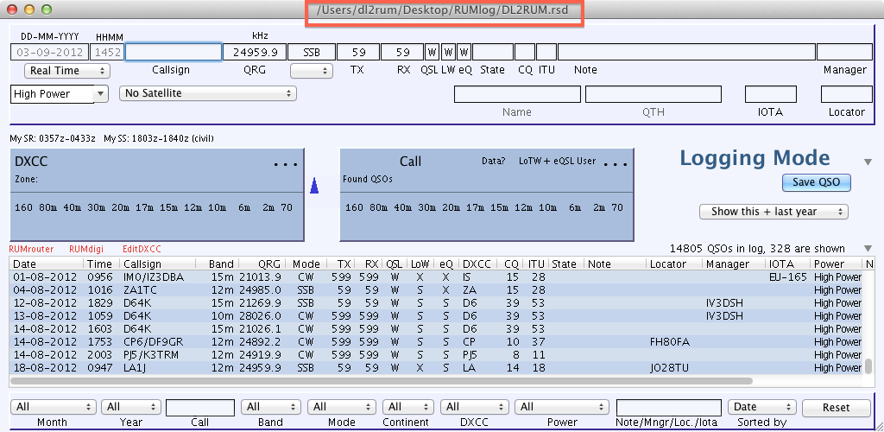
Task: Click the Note input field in the entry row
Action: [x=686, y=52]
